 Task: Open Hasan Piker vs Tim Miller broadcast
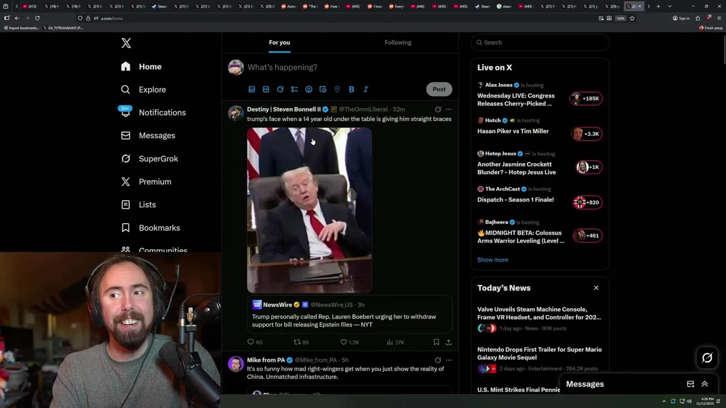pyautogui.click(x=540, y=130)
